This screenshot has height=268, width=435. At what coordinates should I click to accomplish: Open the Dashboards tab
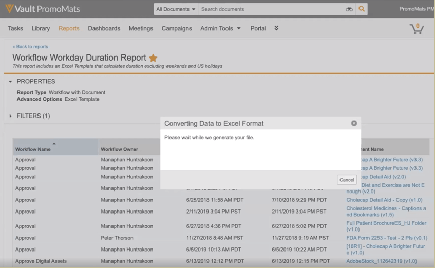pyautogui.click(x=104, y=28)
